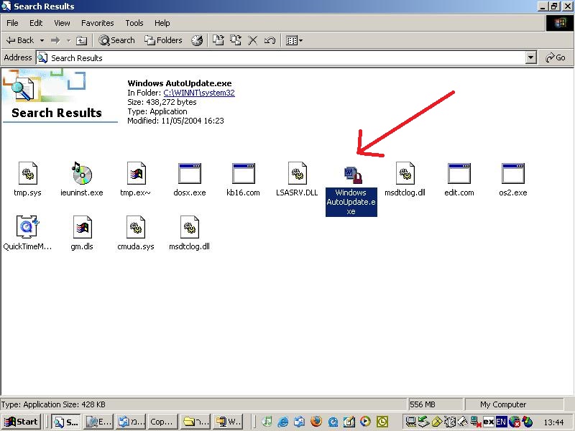The height and width of the screenshot is (431, 575).
Task: Click the EN language indicator in tray
Action: (501, 422)
